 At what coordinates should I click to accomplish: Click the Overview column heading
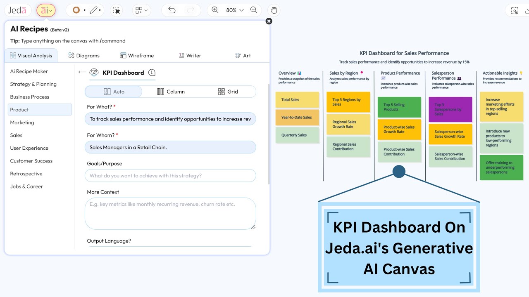pyautogui.click(x=290, y=73)
